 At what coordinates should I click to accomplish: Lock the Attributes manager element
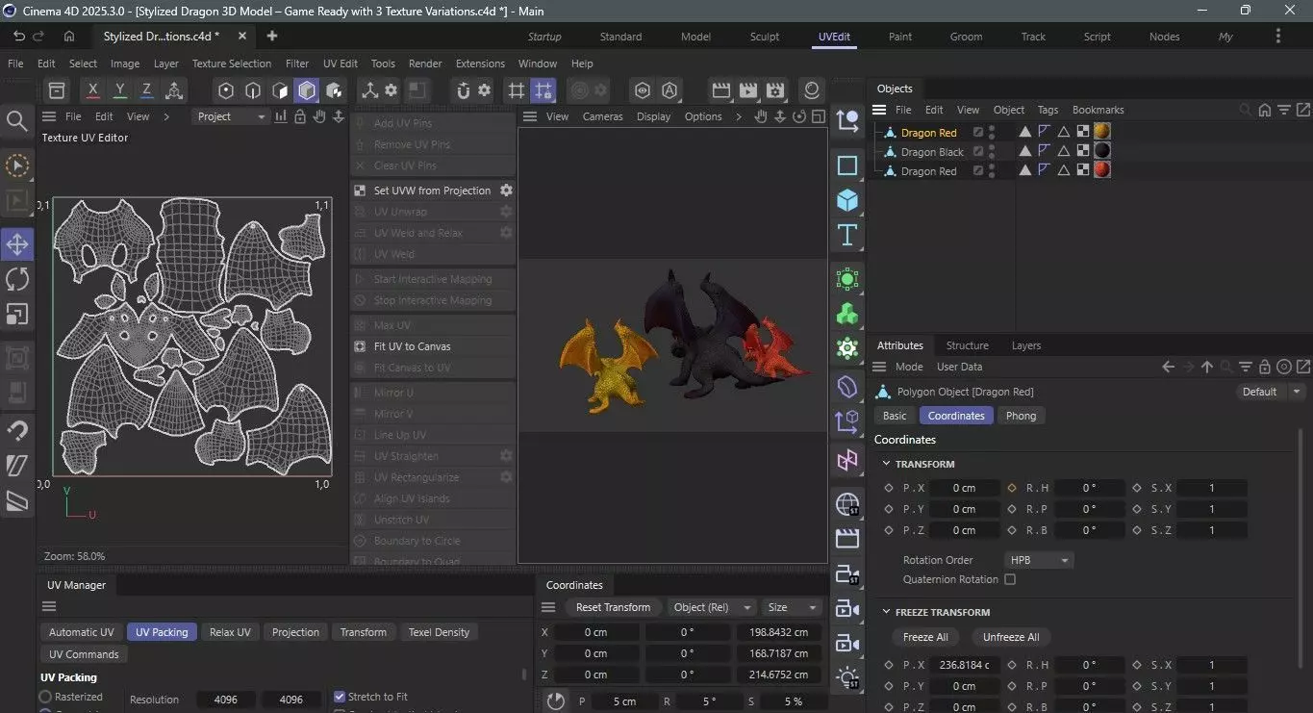click(1265, 367)
